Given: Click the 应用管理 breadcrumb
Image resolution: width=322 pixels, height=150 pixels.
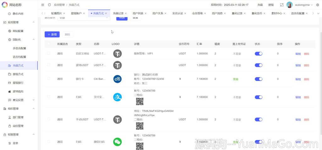Looking at the screenshot, I should point(59,5).
